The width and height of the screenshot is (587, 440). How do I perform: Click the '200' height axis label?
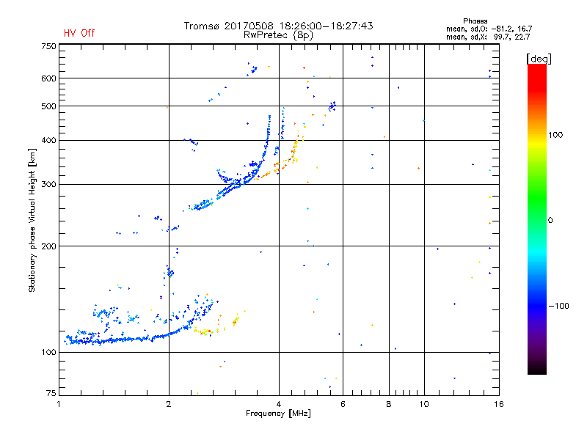coord(48,246)
